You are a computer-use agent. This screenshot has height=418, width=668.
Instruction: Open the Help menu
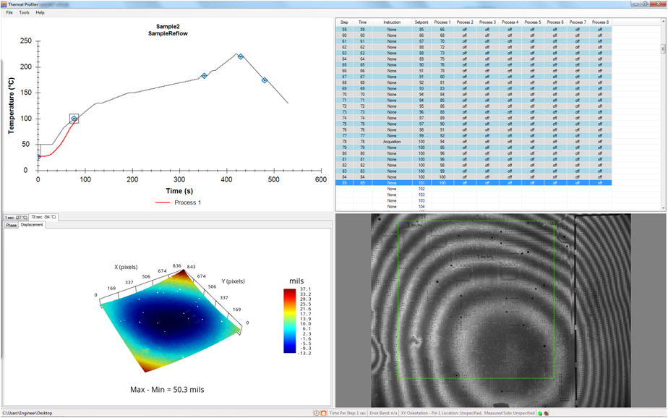coord(39,12)
